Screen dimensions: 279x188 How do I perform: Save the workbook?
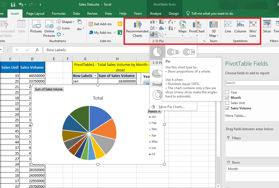tap(13, 5)
